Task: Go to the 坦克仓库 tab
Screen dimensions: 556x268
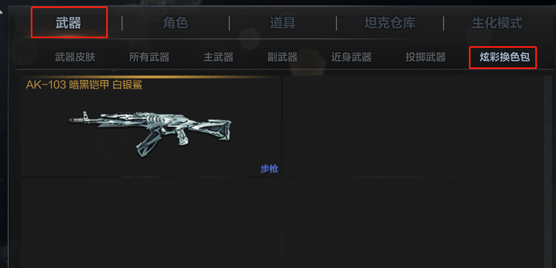Action: (x=390, y=23)
